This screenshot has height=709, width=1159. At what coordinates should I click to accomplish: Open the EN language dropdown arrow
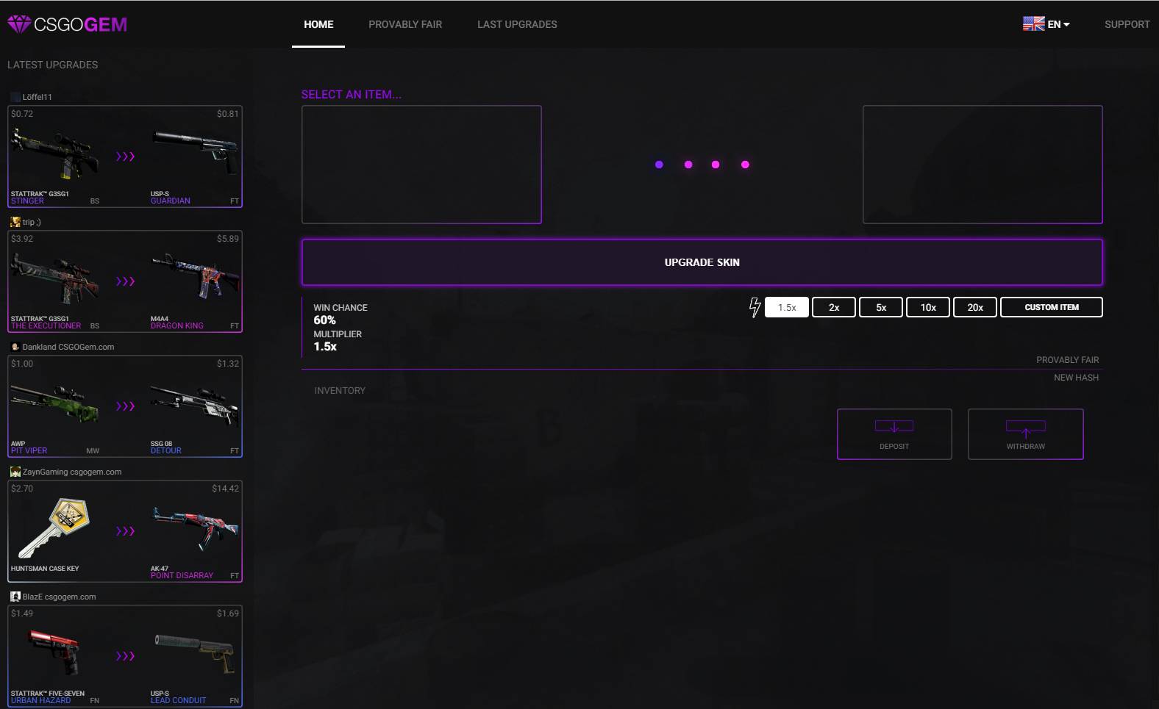coord(1066,25)
